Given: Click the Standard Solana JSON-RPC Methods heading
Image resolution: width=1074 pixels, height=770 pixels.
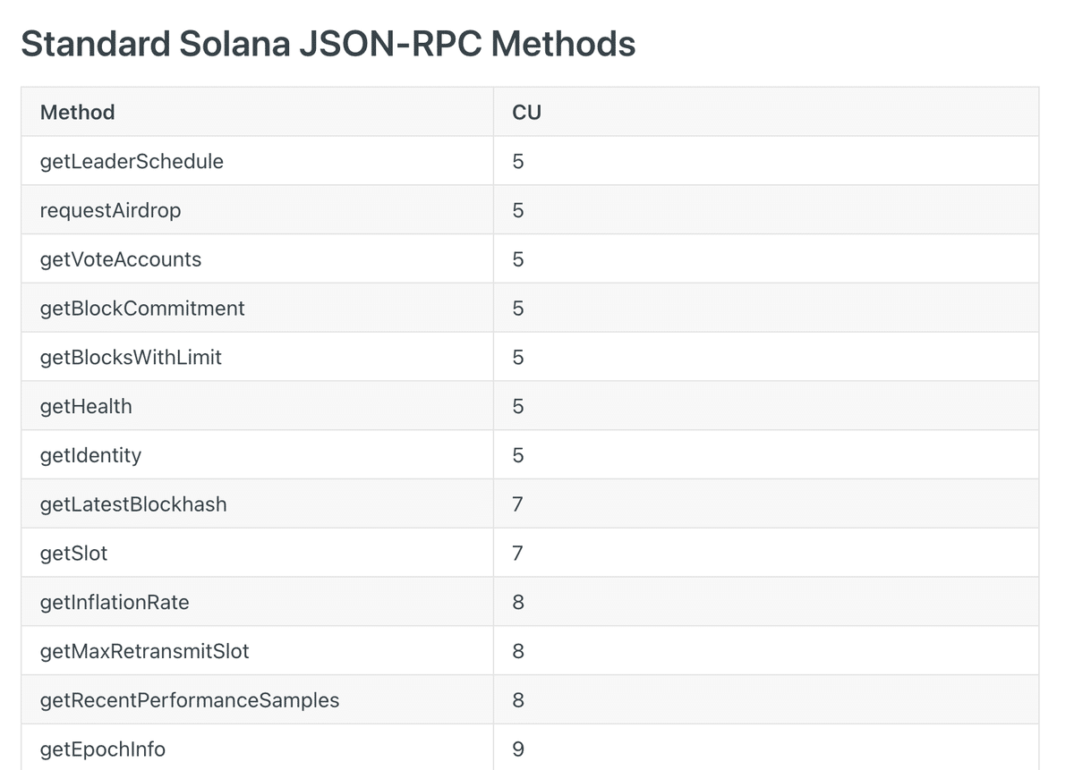Looking at the screenshot, I should [x=328, y=44].
